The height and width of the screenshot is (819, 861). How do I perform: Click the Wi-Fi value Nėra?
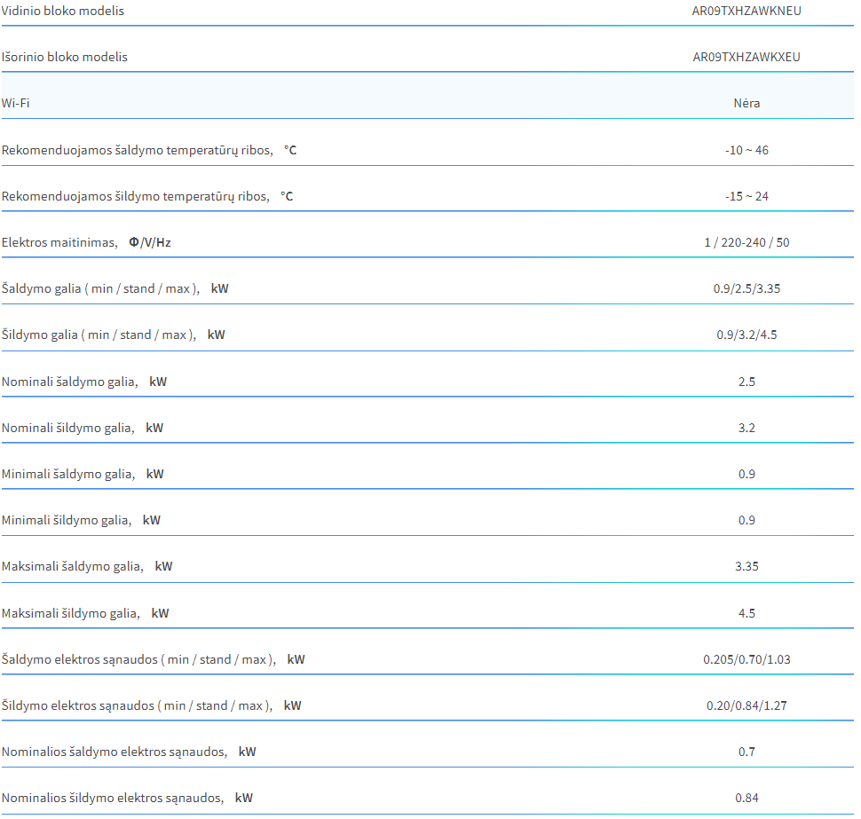click(746, 103)
